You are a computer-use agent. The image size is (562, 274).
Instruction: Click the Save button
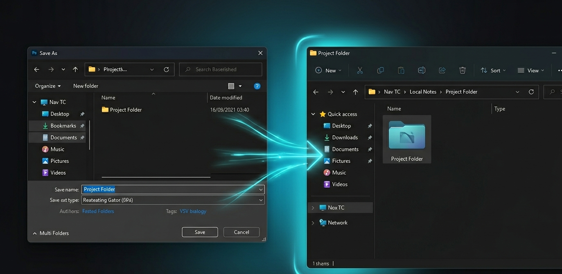(x=200, y=232)
